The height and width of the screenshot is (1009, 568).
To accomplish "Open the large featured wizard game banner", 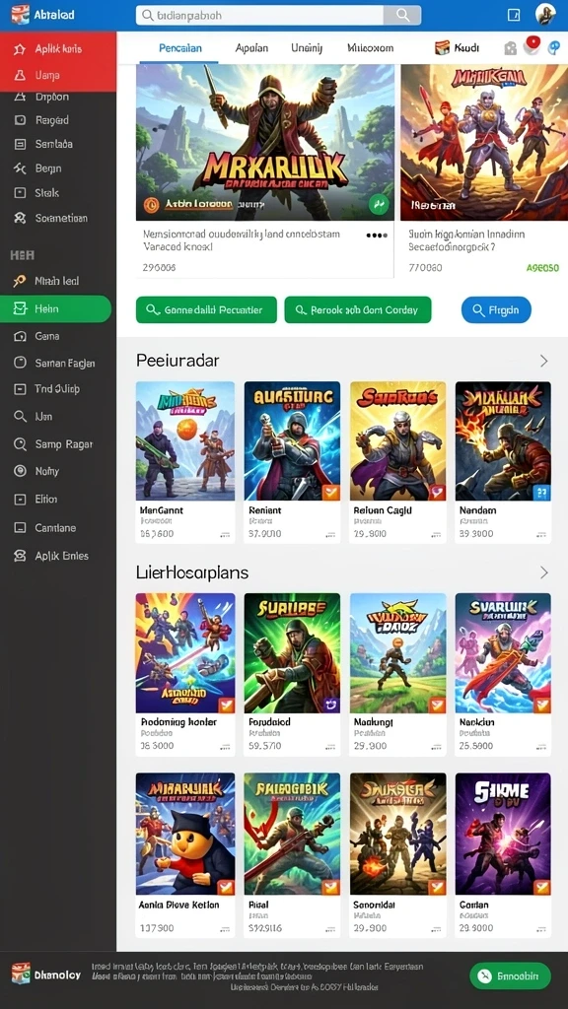I will click(265, 142).
